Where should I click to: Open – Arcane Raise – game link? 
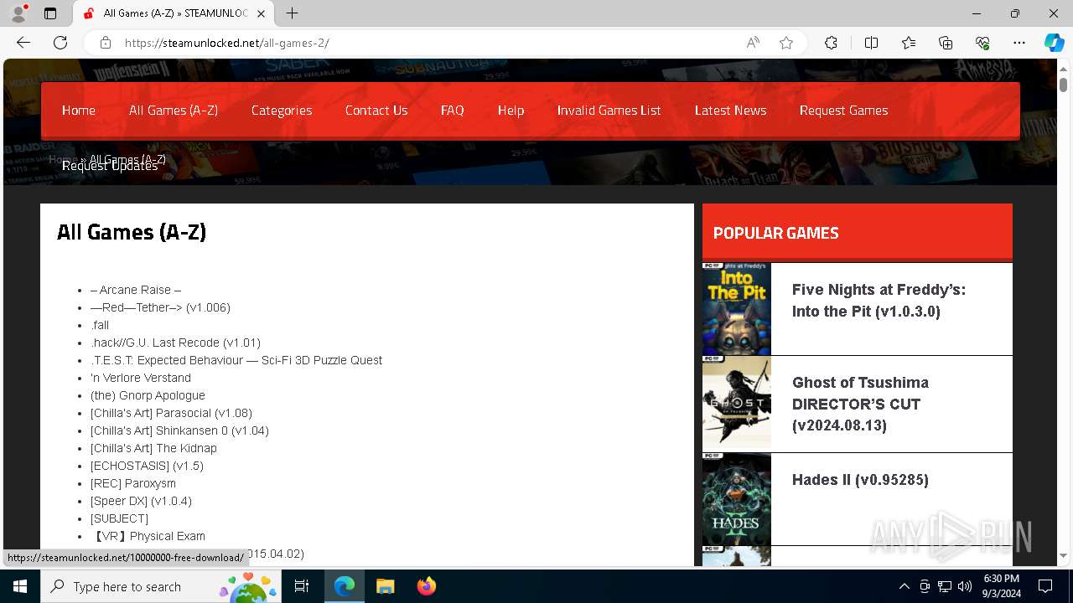[136, 290]
